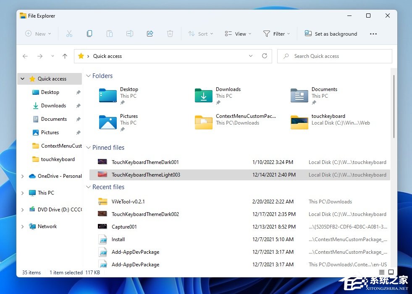This screenshot has height=294, width=412.
Task: Unpin Pictures from Quick access
Action: coord(79,133)
